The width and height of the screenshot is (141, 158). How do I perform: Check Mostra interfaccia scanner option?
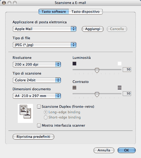point(39,125)
